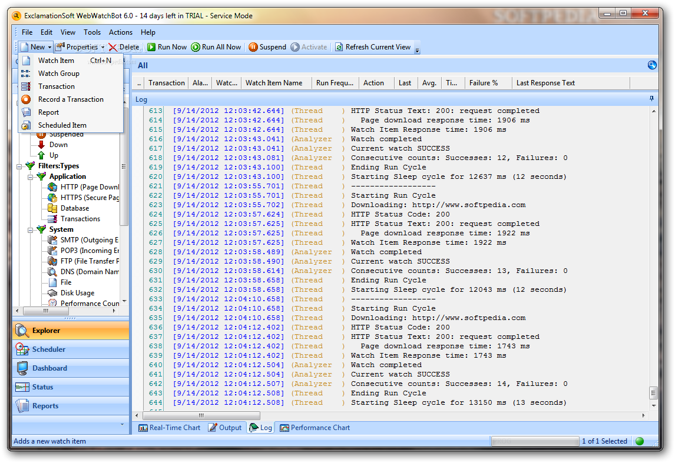Select DNS (Domain Name) filter
Screen dimensions: 675x463
click(x=90, y=271)
